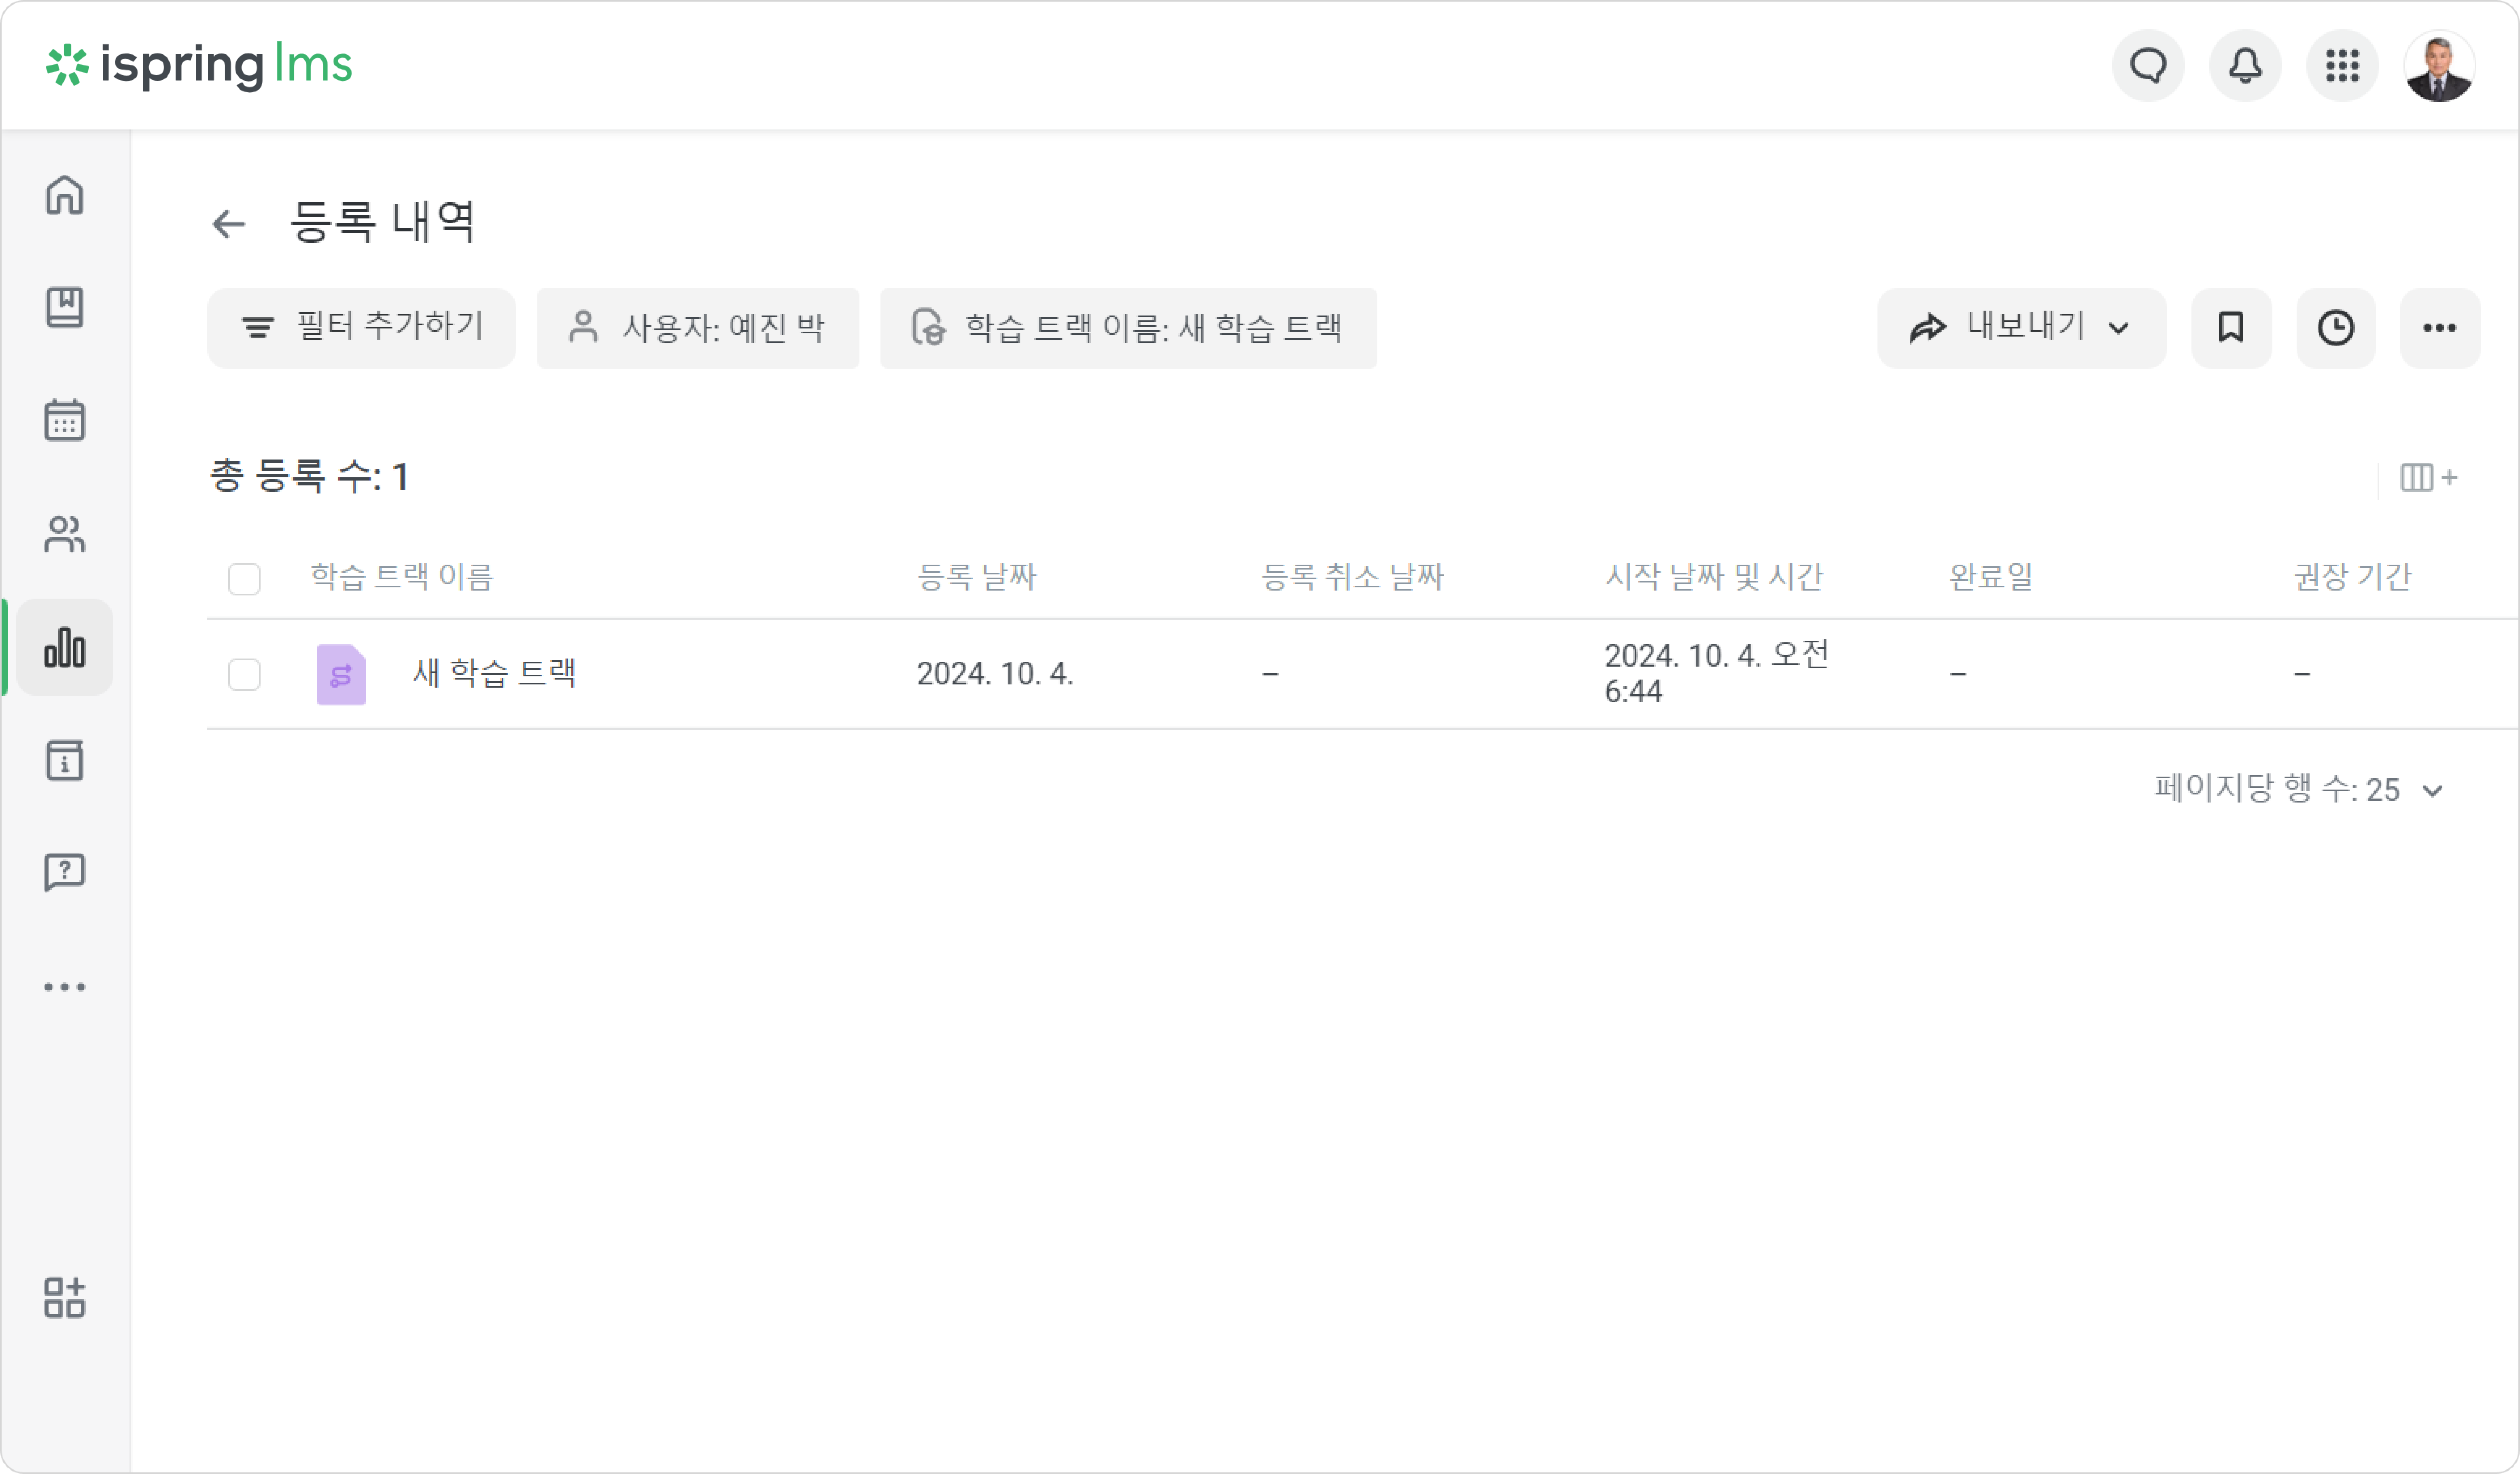Open the help question sidebar icon
This screenshot has height=1474, width=2520.
(x=65, y=873)
